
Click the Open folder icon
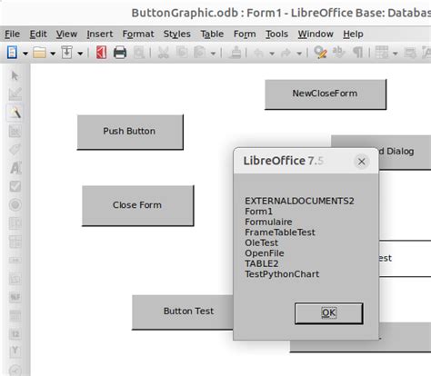[x=39, y=53]
